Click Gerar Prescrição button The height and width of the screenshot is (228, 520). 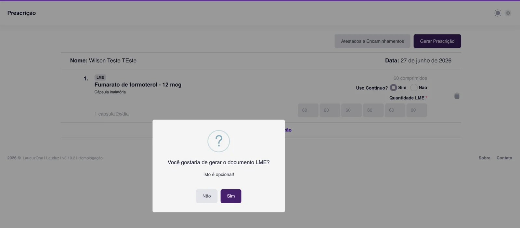pyautogui.click(x=437, y=41)
